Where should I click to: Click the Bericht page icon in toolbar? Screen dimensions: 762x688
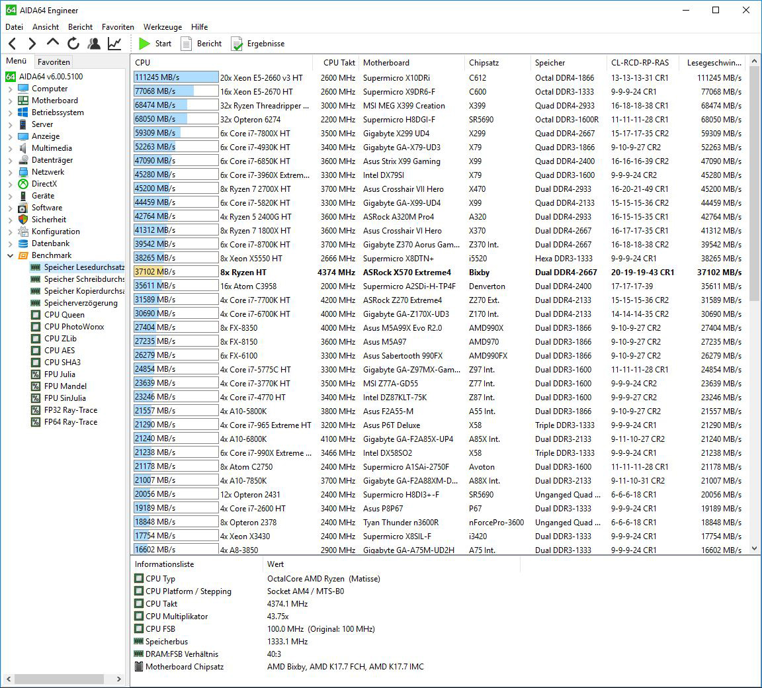pyautogui.click(x=186, y=44)
